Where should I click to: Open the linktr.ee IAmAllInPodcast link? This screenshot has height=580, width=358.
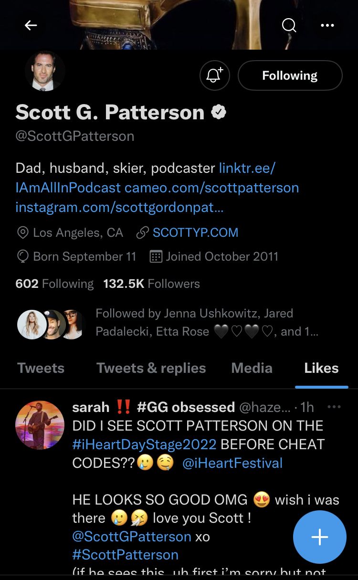pos(146,178)
